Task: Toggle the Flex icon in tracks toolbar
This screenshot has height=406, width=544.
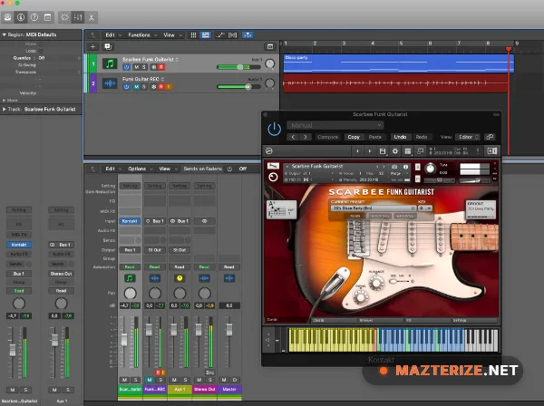Action: point(233,35)
